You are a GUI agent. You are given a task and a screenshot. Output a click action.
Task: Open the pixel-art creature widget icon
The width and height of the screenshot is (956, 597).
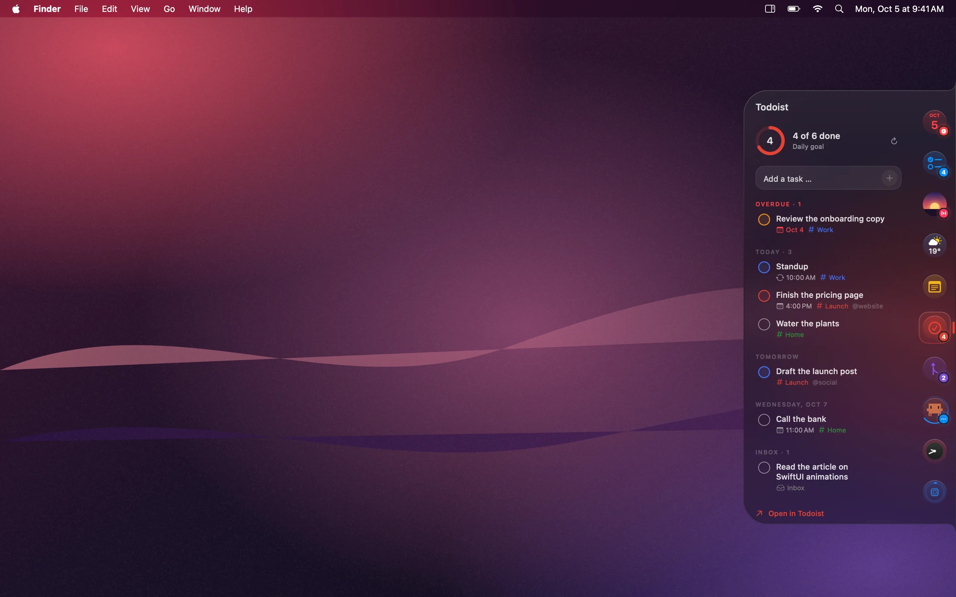point(935,410)
